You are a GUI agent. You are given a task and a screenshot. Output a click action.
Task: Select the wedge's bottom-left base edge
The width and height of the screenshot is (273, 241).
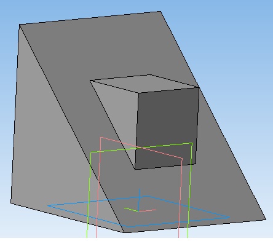67,218
